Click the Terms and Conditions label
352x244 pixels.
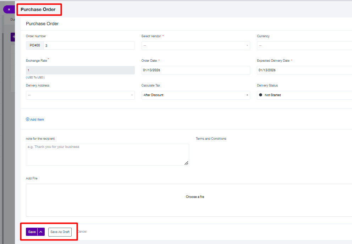211,139
